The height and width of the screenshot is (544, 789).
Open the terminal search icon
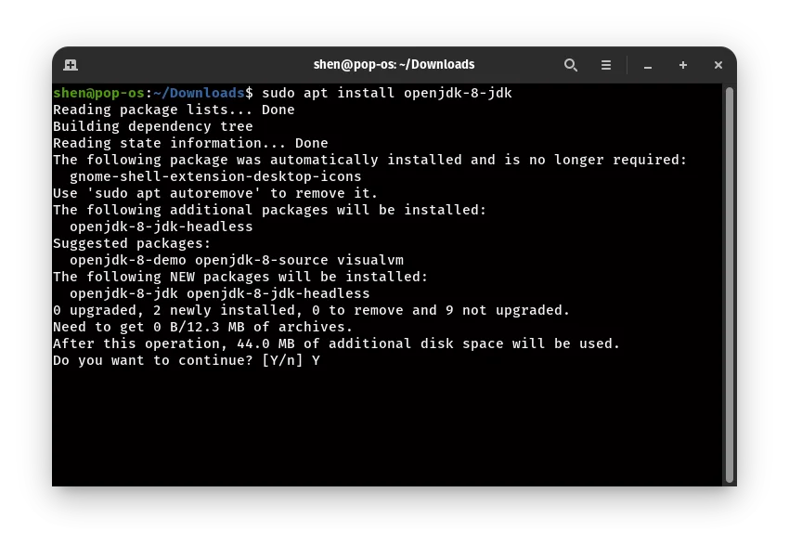pyautogui.click(x=571, y=65)
